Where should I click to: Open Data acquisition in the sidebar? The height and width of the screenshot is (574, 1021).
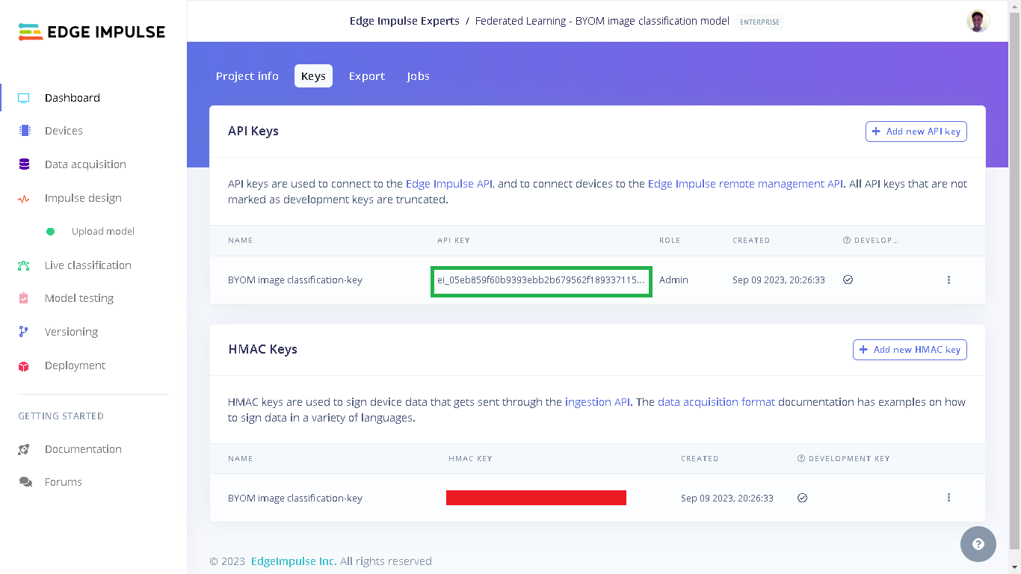[x=85, y=164]
